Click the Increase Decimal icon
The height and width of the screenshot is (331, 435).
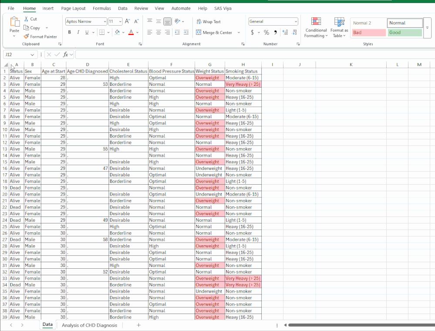(x=285, y=33)
